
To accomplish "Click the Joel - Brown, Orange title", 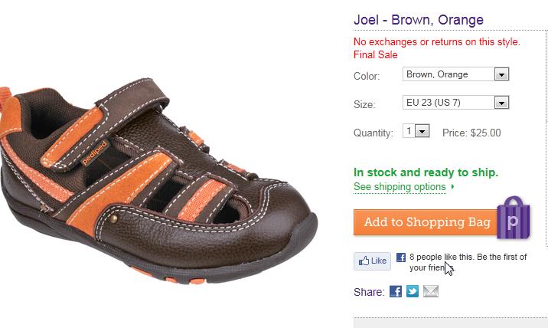I will pos(419,20).
